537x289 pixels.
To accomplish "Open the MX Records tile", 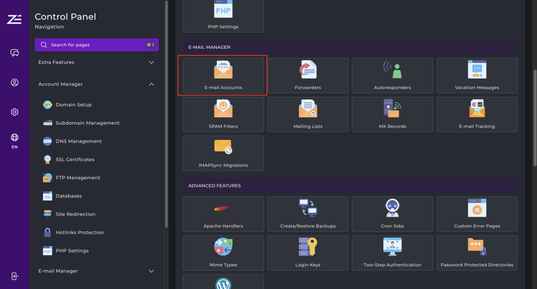I will coord(392,115).
